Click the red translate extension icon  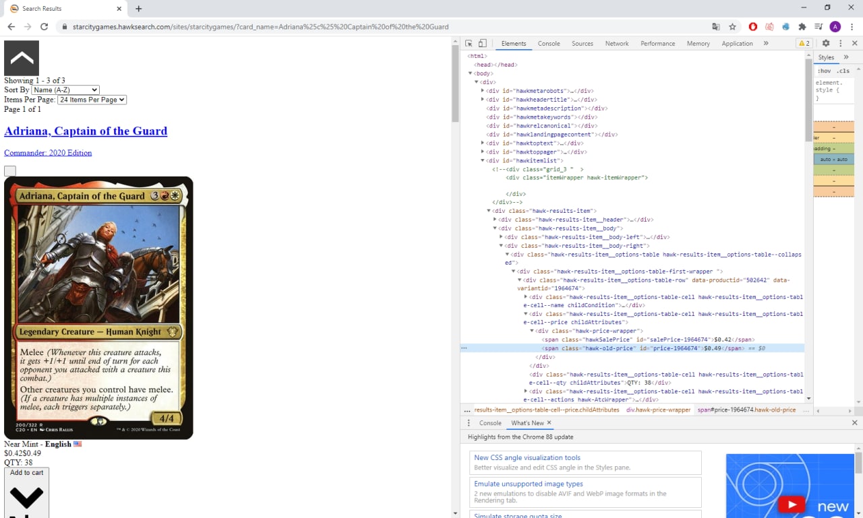pyautogui.click(x=769, y=27)
